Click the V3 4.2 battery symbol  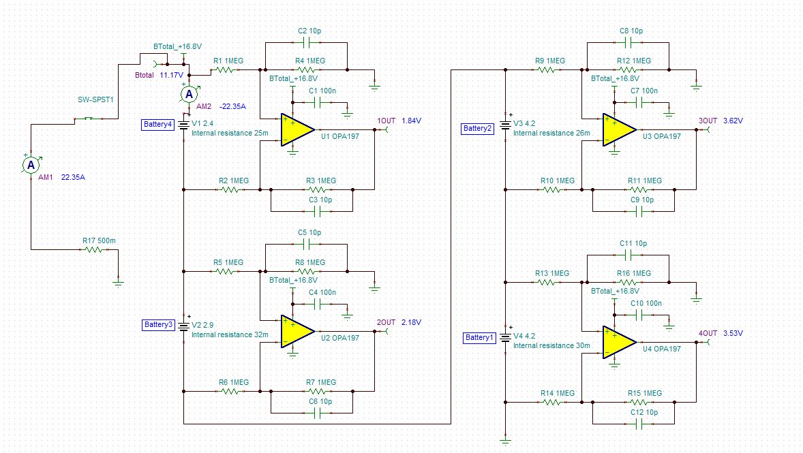pyautogui.click(x=506, y=125)
